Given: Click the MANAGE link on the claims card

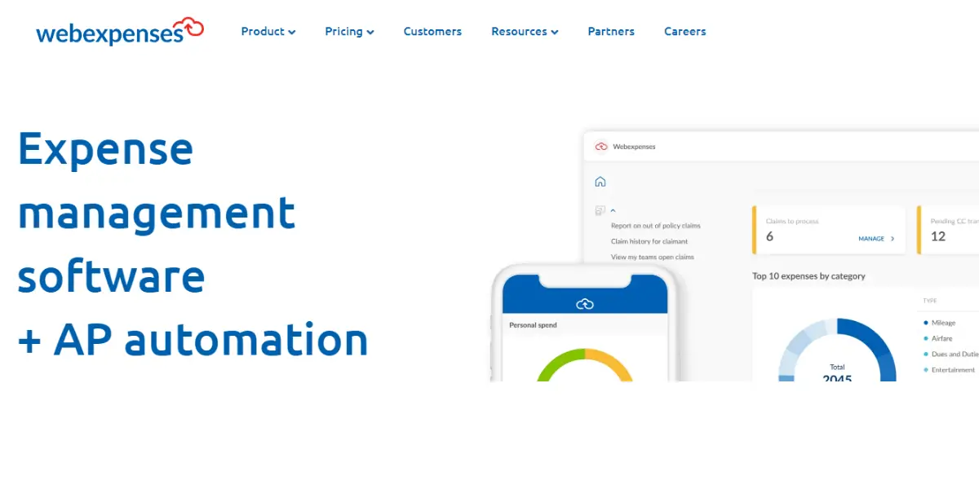Looking at the screenshot, I should [876, 239].
